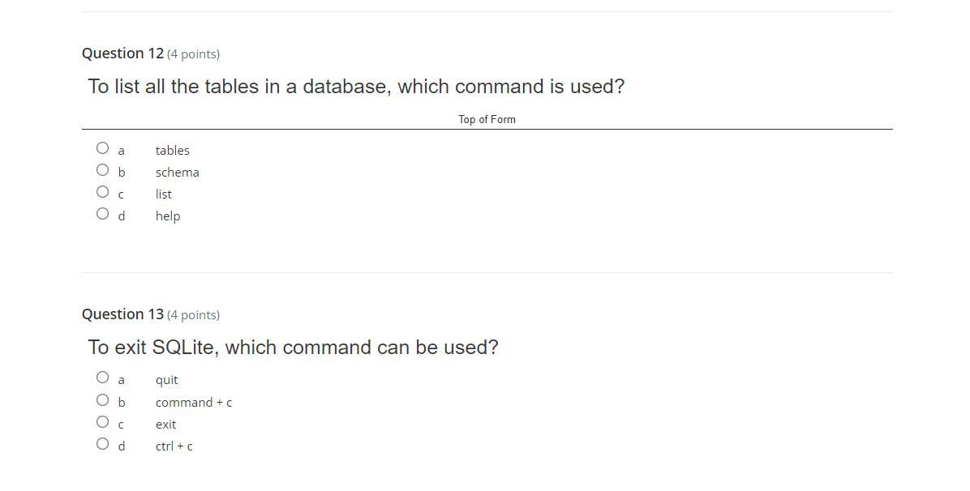Click the 'tables' answer text

click(172, 151)
